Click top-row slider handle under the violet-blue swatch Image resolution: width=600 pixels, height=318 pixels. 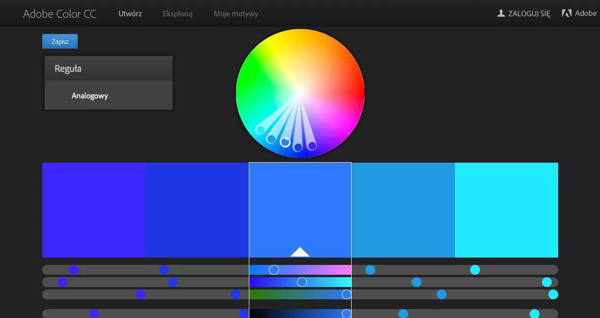click(x=74, y=270)
